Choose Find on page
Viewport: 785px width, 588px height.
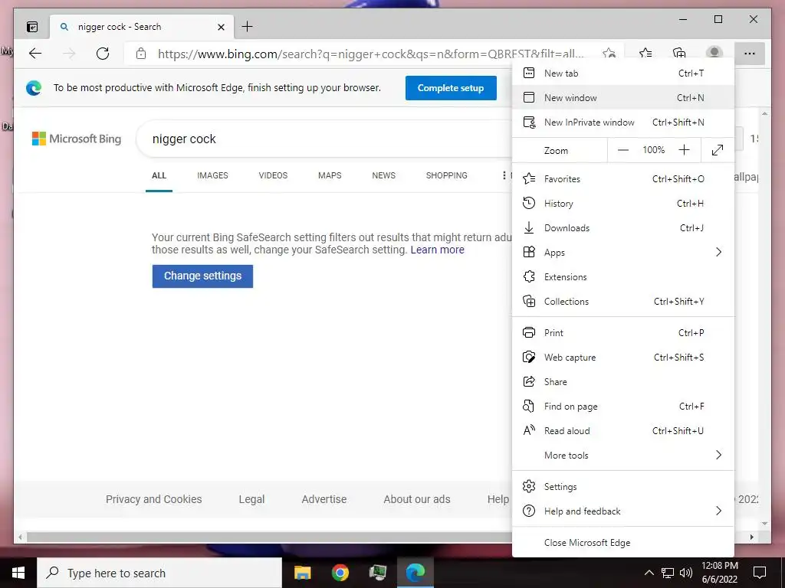[x=623, y=406]
